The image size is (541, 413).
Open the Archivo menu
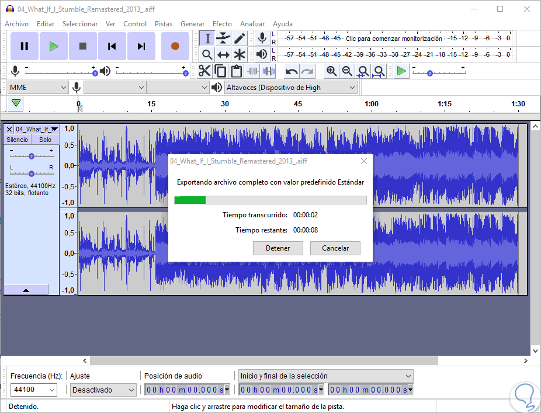[x=16, y=24]
